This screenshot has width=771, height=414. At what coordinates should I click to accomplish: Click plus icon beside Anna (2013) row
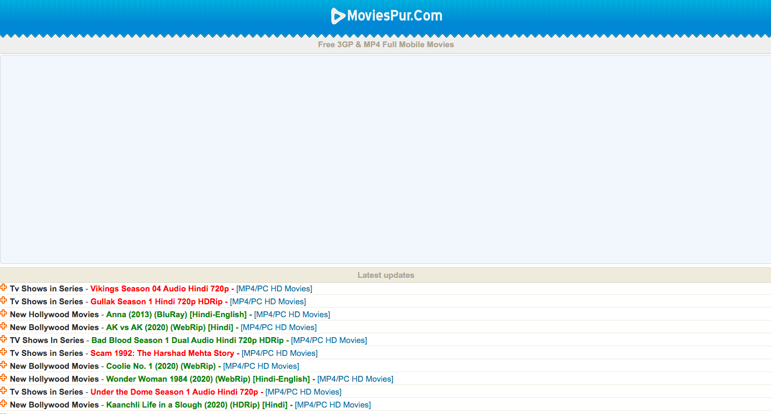tap(4, 313)
